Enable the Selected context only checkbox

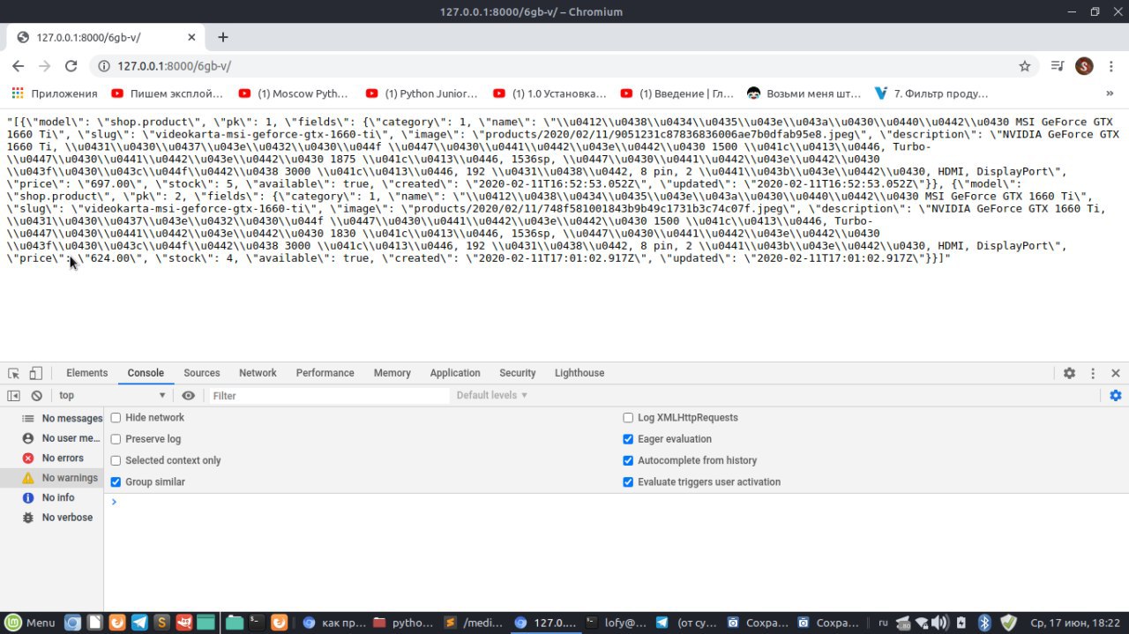tap(116, 460)
